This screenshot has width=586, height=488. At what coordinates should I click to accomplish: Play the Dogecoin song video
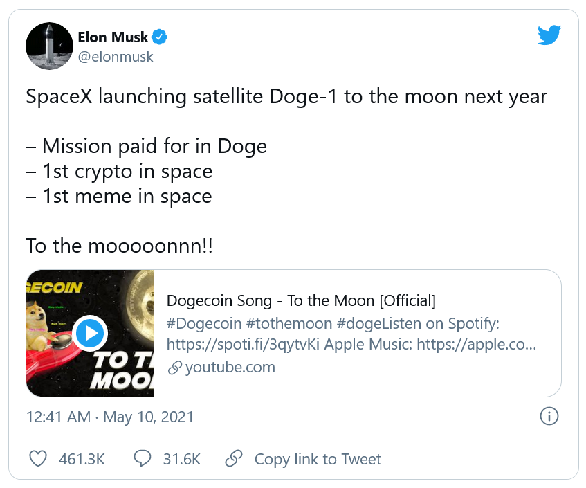[89, 334]
